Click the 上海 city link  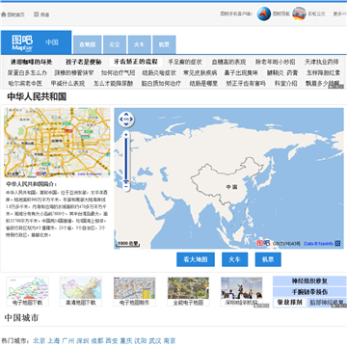54,341
